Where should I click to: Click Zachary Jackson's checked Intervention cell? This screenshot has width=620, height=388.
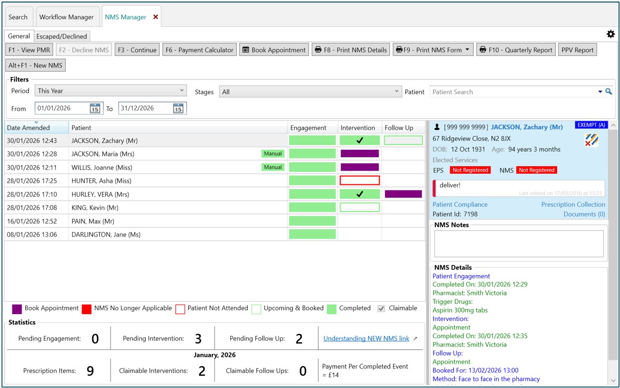[x=360, y=141]
